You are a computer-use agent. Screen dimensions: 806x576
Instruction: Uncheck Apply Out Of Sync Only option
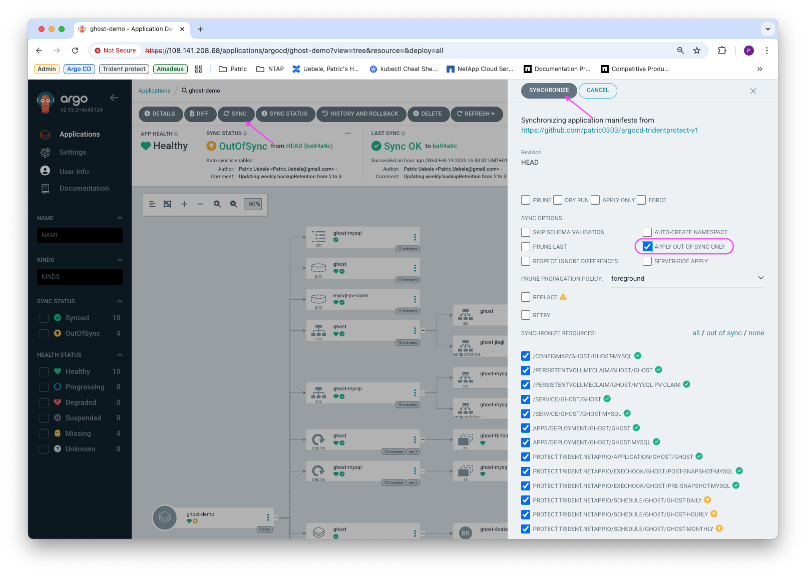pos(647,247)
